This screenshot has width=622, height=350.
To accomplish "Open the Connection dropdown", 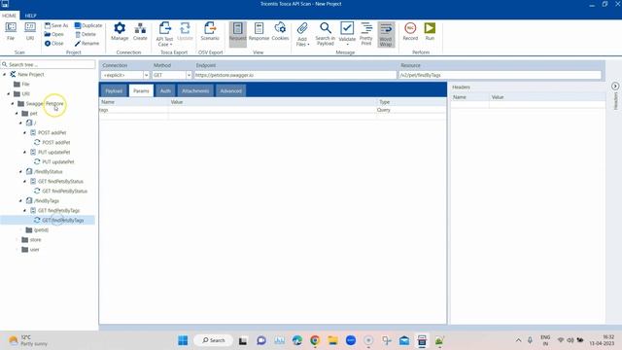I will [x=146, y=75].
